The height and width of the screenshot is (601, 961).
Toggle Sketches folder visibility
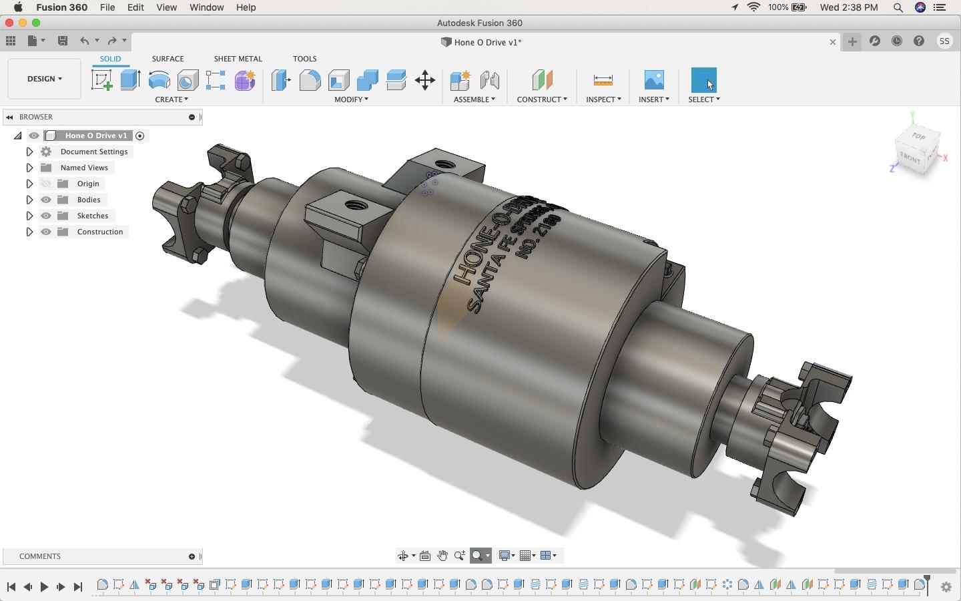[46, 216]
